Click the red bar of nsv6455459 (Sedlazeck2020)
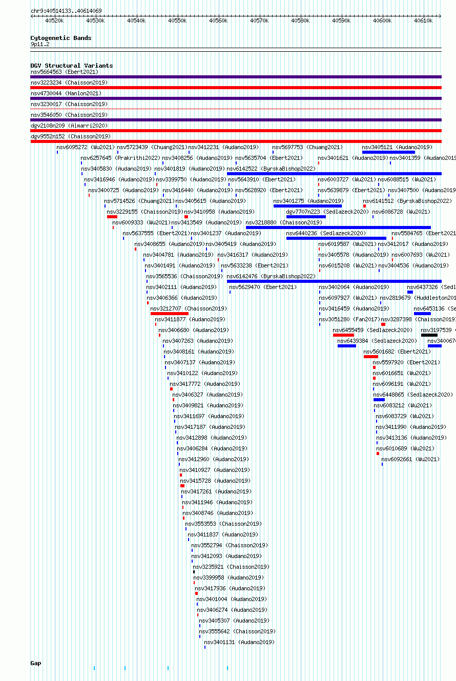This screenshot has height=681, width=456. 343,335
